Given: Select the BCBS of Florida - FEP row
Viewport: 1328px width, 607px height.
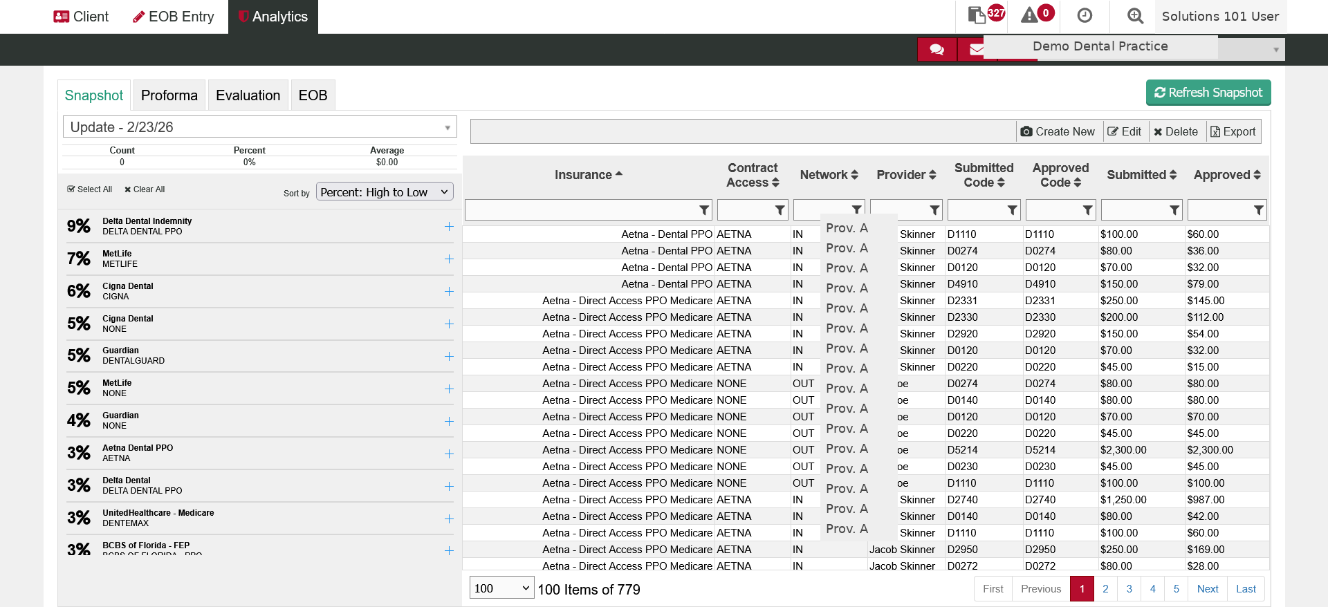Looking at the screenshot, I should pyautogui.click(x=260, y=549).
